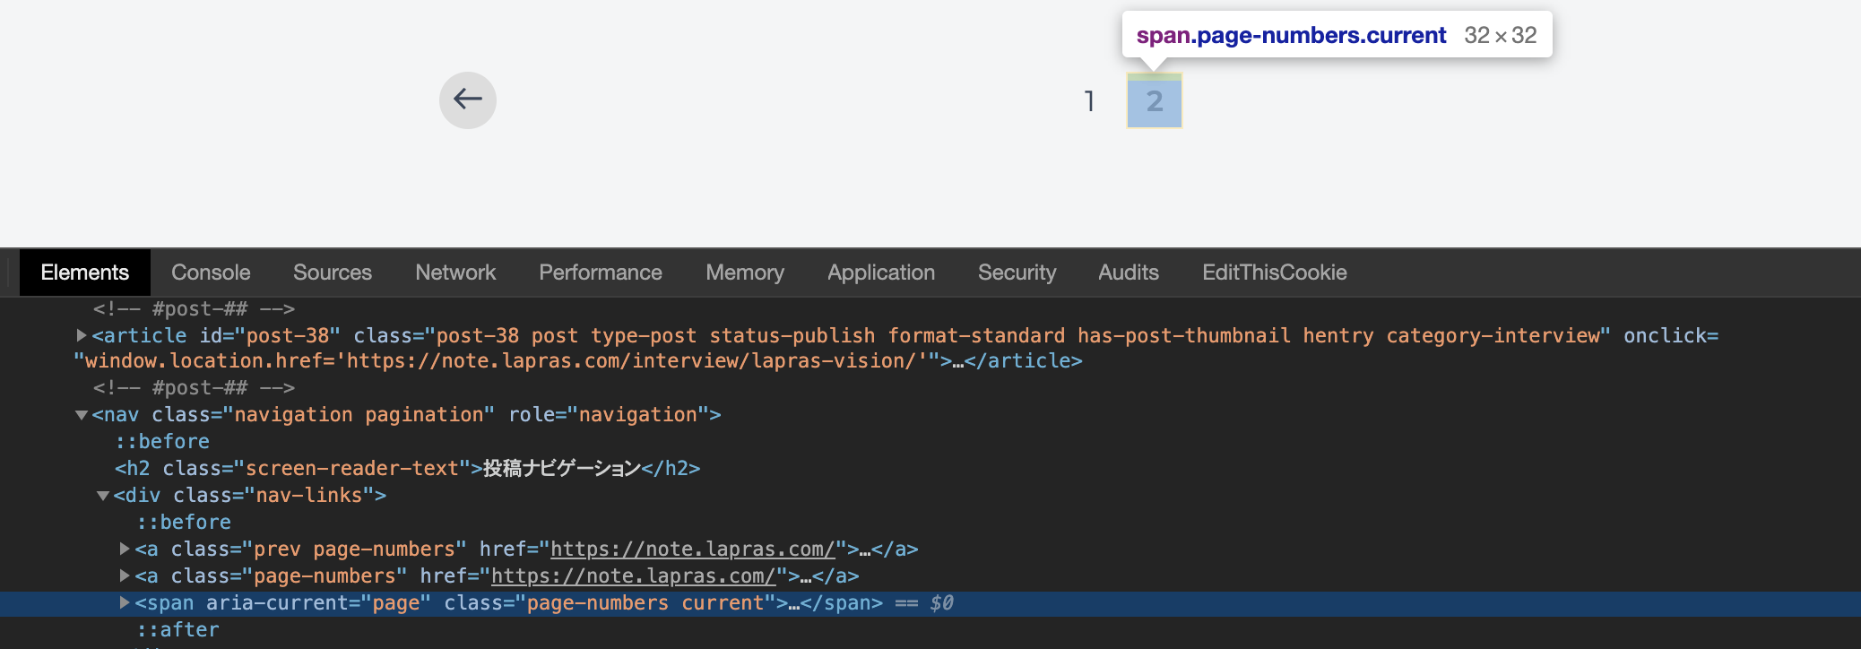Click the onclick window.location.href attribute value

(506, 360)
